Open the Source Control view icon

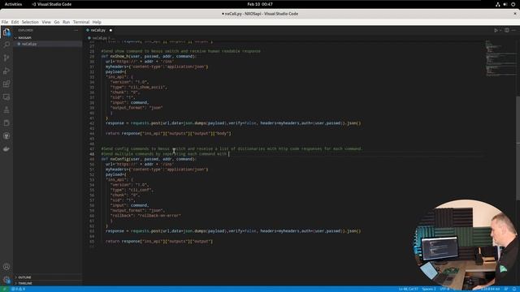6,58
